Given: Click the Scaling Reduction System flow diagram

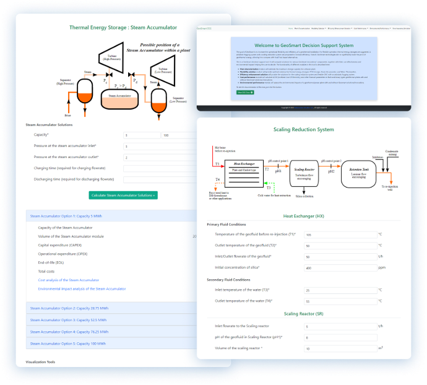Looking at the screenshot, I should pos(303,173).
